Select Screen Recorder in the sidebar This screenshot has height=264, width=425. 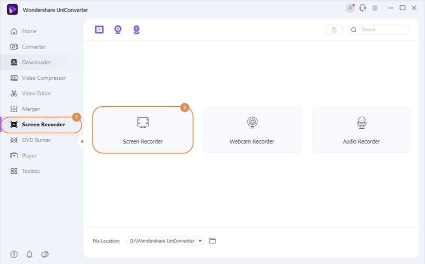[x=41, y=125]
